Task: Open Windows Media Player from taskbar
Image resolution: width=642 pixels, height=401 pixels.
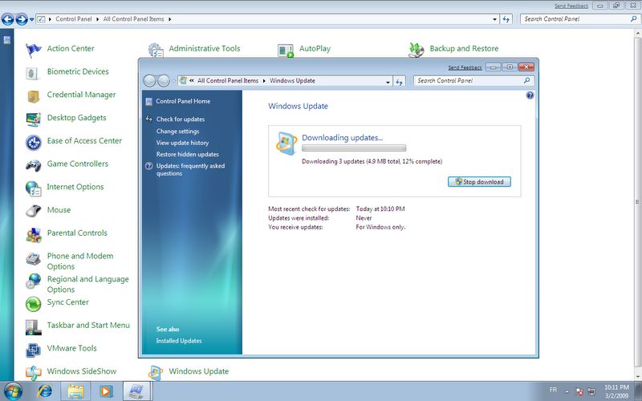Action: (106, 391)
